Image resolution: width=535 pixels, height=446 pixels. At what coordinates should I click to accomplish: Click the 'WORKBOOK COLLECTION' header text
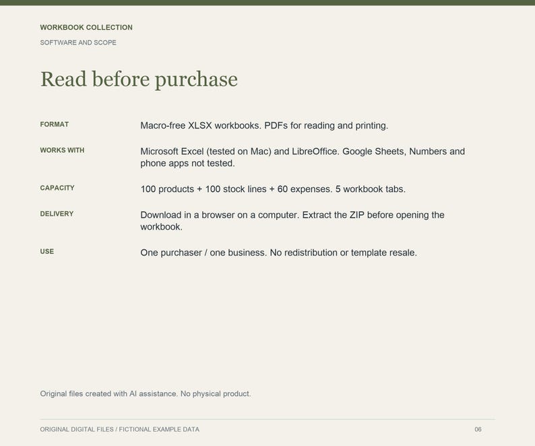coord(86,28)
